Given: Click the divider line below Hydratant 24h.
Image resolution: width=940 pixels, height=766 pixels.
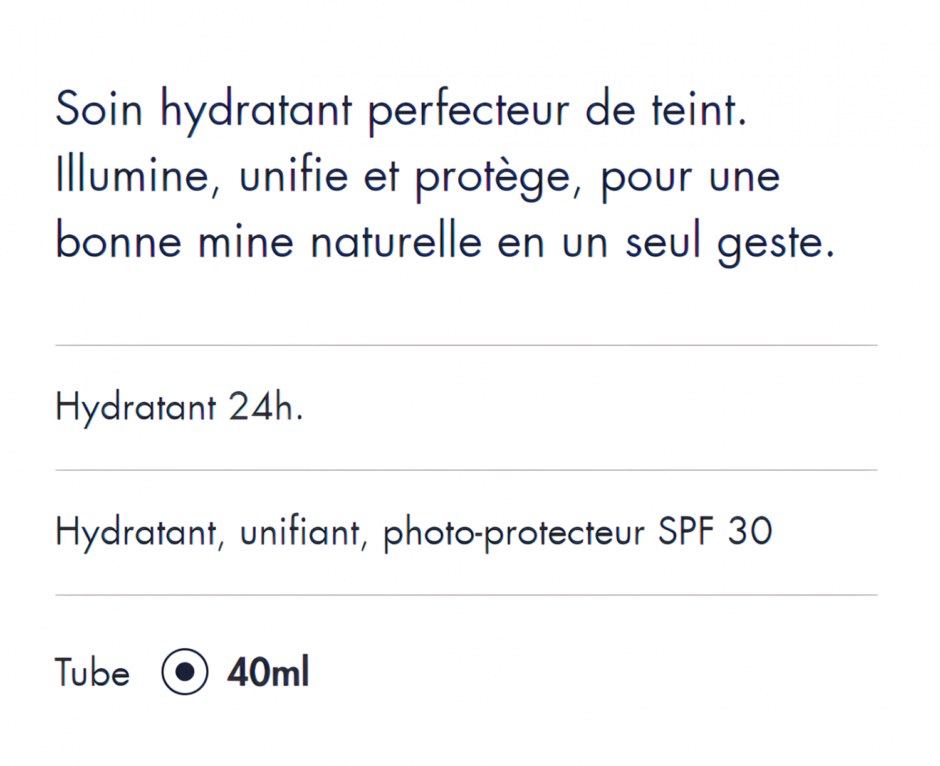Looking at the screenshot, I should point(466,470).
